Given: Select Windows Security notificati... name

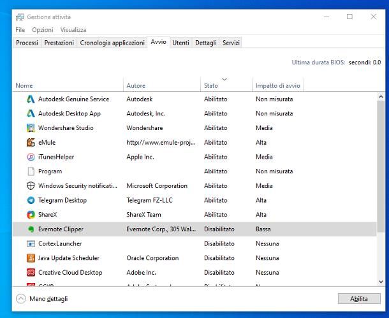Looking at the screenshot, I should [78, 185].
